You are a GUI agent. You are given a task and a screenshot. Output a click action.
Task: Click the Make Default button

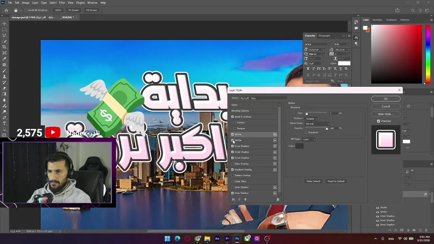(313, 181)
